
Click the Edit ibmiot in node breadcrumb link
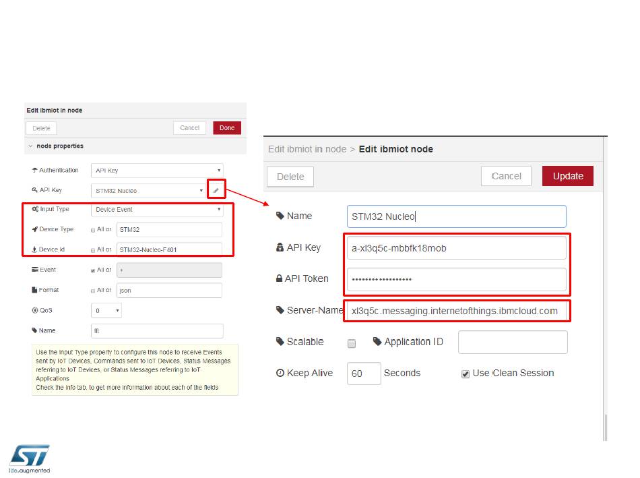[x=307, y=149]
